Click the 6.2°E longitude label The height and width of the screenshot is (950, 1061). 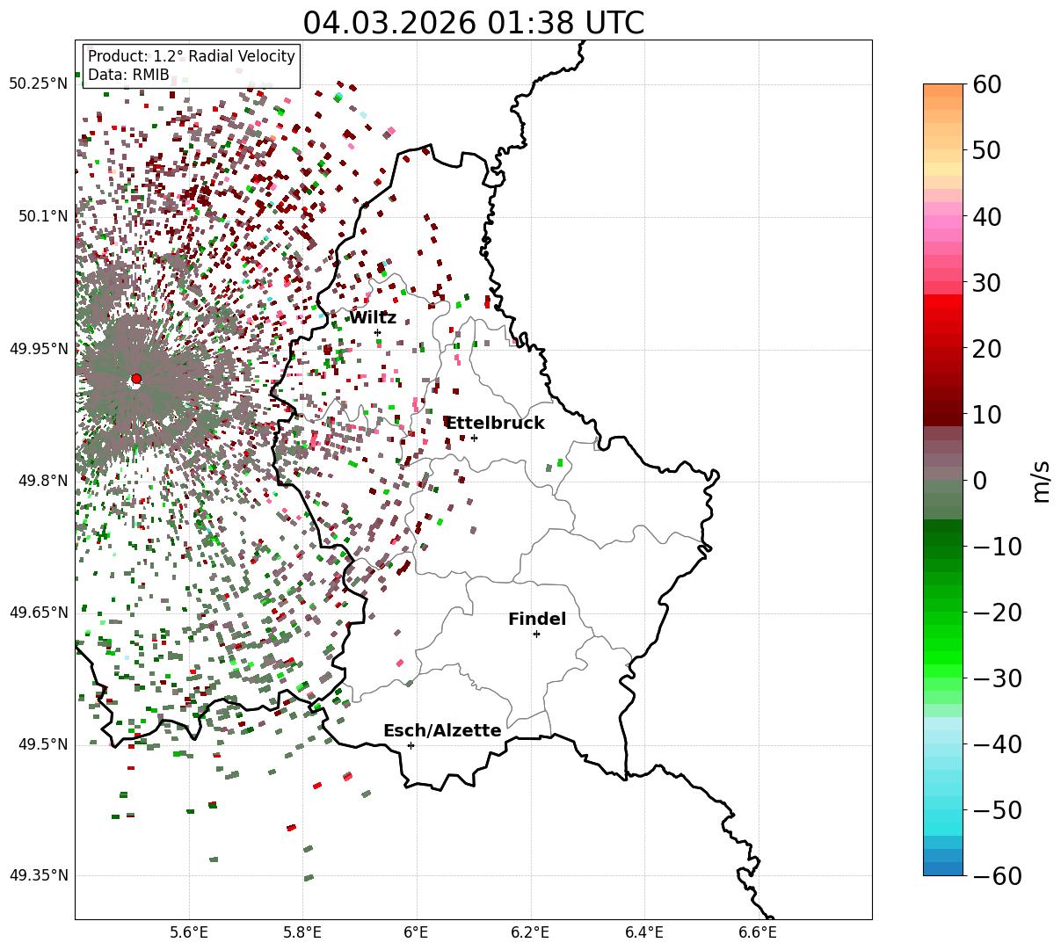530,933
